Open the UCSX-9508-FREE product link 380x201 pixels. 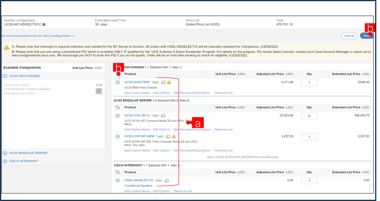[x=137, y=82]
